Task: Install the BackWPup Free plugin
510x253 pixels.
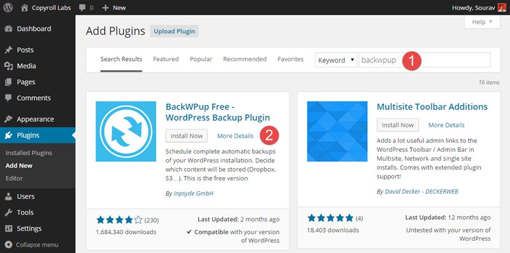Action: pyautogui.click(x=187, y=136)
